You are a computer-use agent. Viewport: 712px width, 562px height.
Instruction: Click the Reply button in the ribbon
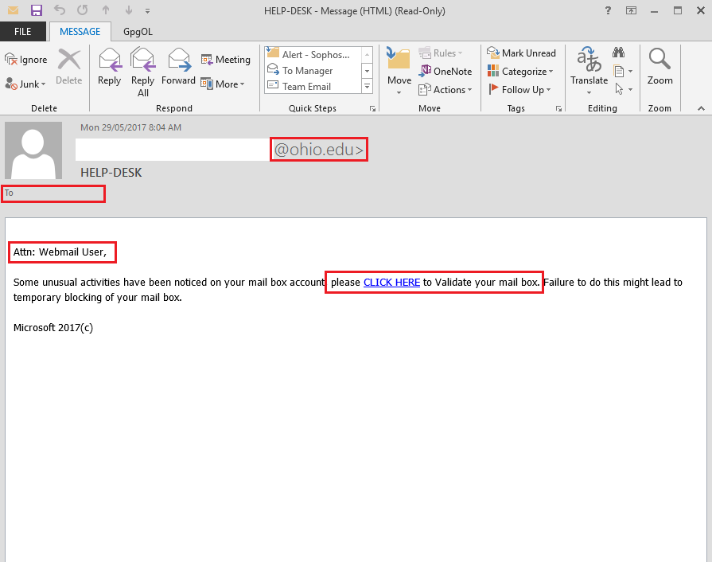pos(109,67)
